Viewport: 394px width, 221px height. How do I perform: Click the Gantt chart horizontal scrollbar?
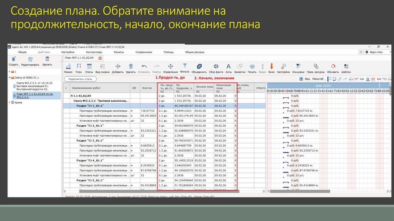300,191
